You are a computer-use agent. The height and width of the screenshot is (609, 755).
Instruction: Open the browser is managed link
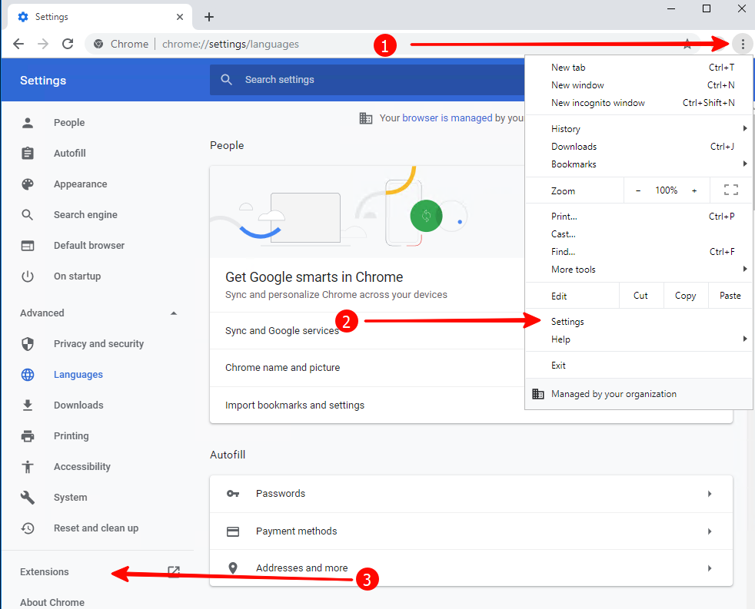[447, 117]
